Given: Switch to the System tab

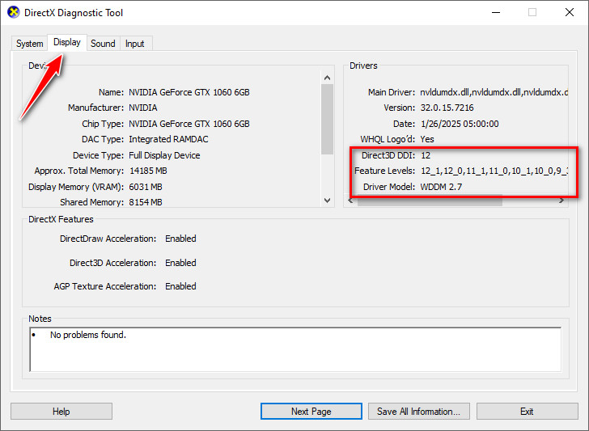Looking at the screenshot, I should point(29,44).
